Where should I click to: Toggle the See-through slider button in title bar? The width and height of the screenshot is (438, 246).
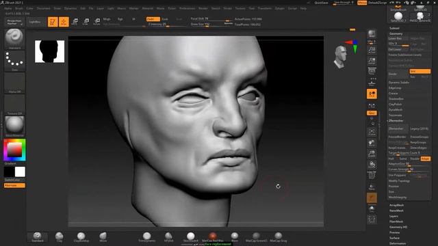pyautogui.click(x=344, y=3)
